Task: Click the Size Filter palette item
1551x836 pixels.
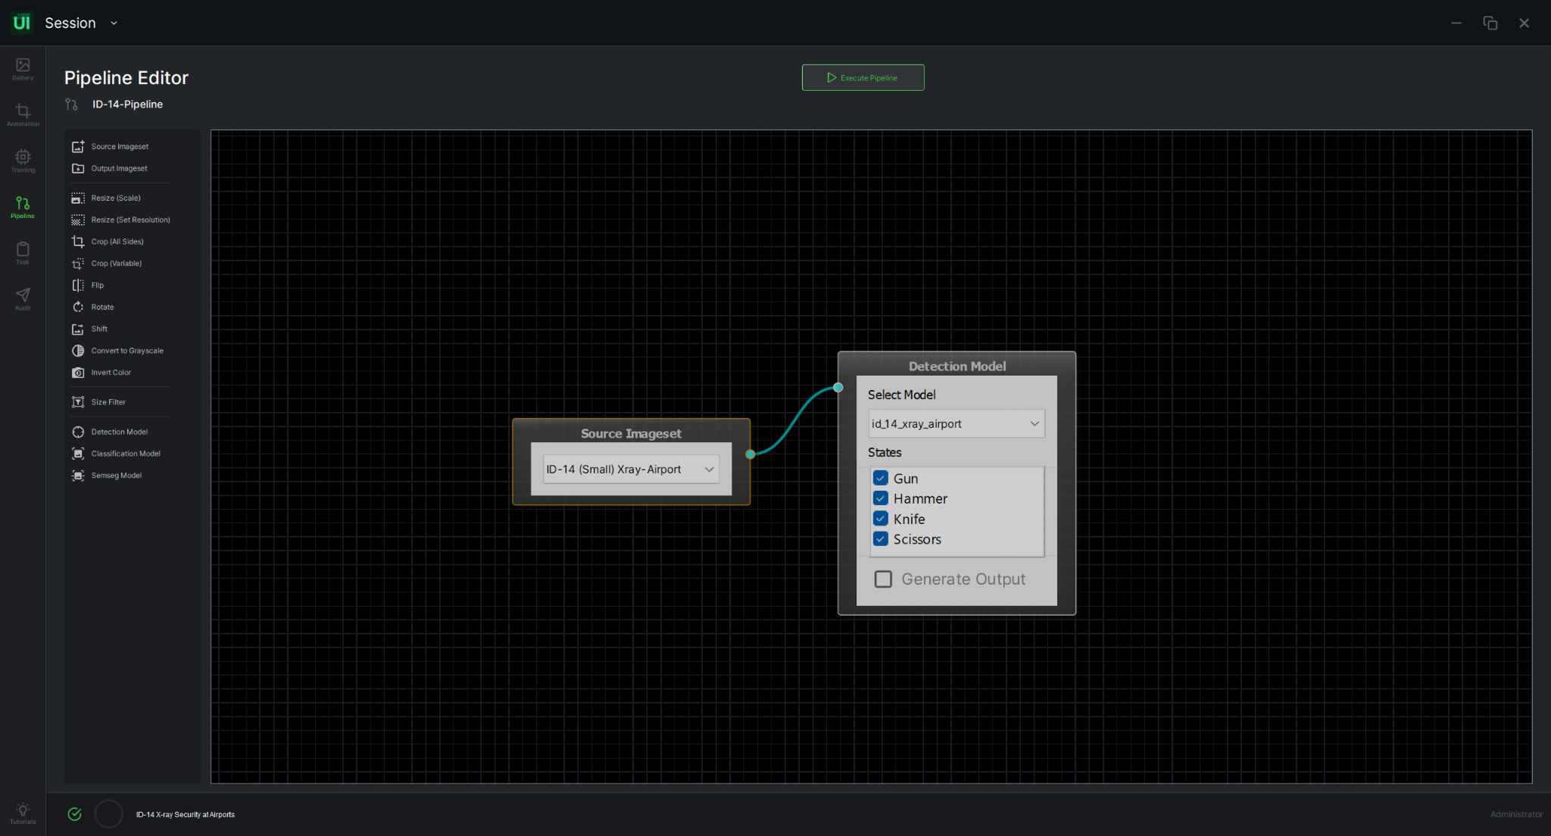Action: [x=108, y=402]
